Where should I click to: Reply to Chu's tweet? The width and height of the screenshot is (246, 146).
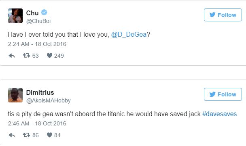[12, 56]
